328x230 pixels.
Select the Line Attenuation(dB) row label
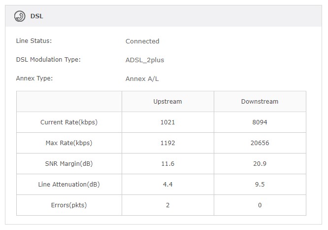[x=69, y=185]
